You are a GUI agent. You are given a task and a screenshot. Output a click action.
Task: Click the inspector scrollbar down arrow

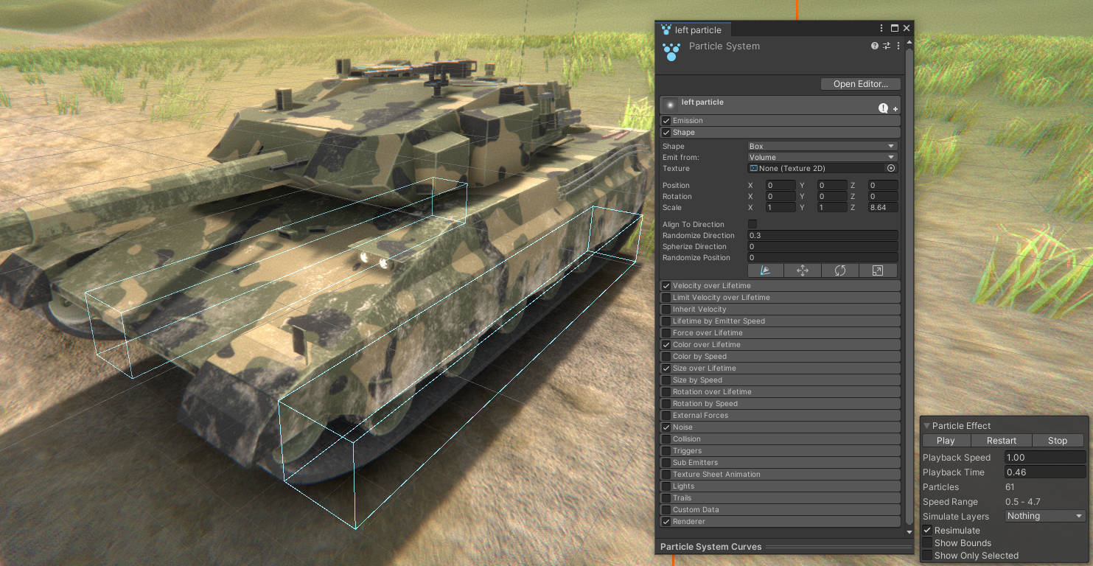coord(909,531)
